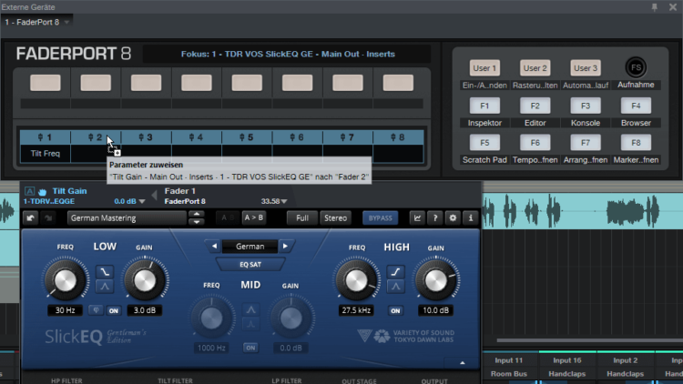Click the F4 Browser button

[636, 106]
